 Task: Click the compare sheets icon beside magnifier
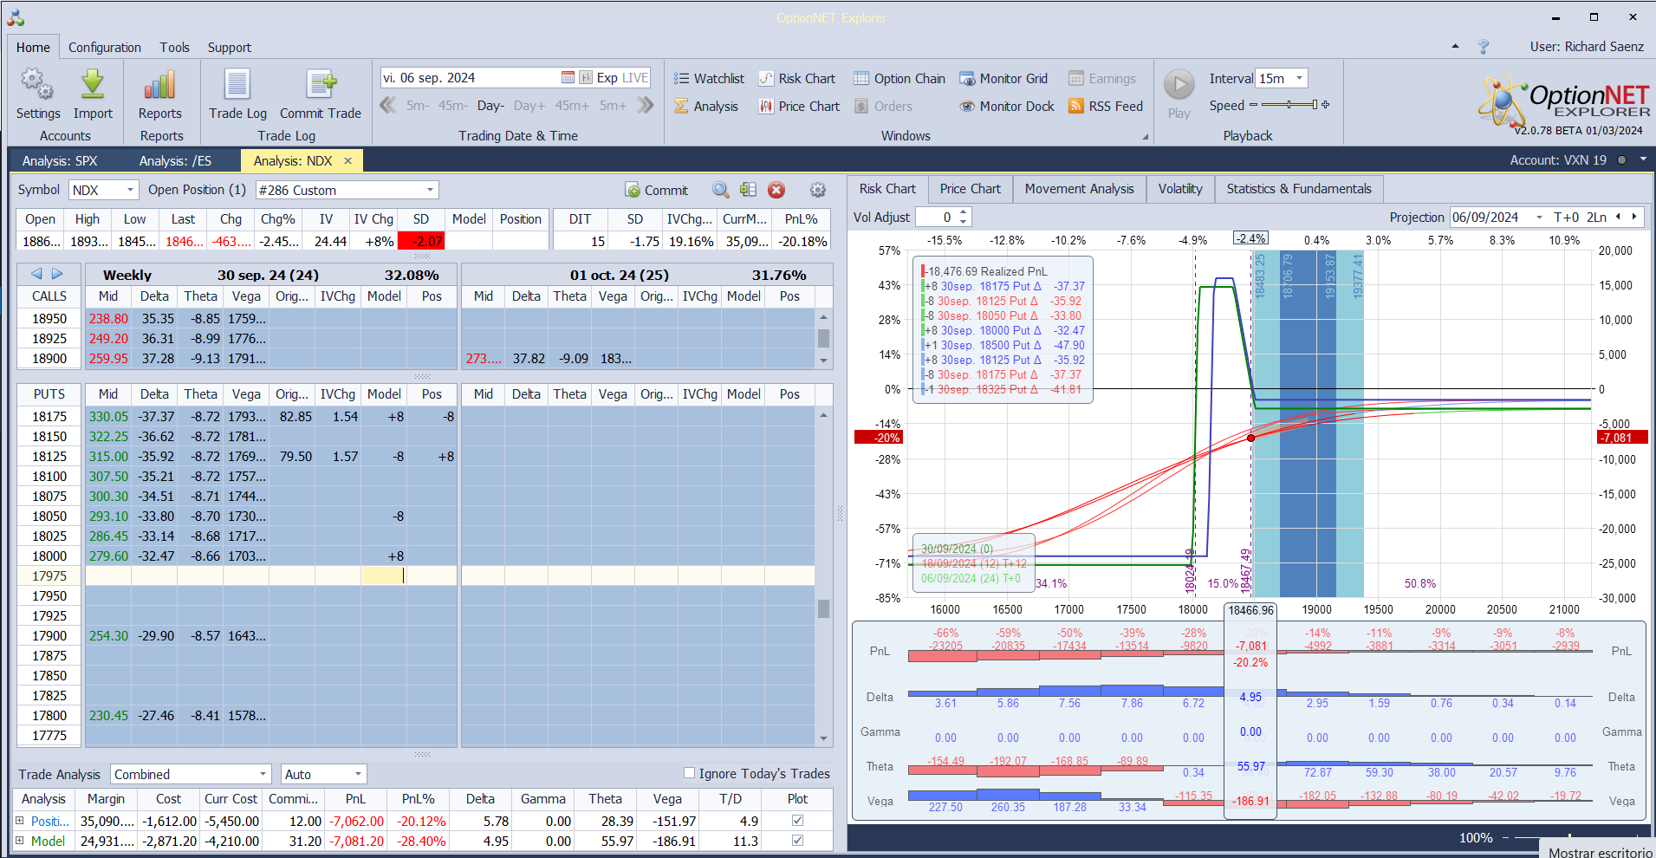tap(748, 190)
